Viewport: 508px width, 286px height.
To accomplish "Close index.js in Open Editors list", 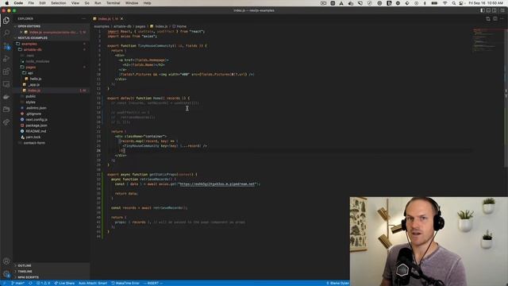I will click(x=21, y=32).
